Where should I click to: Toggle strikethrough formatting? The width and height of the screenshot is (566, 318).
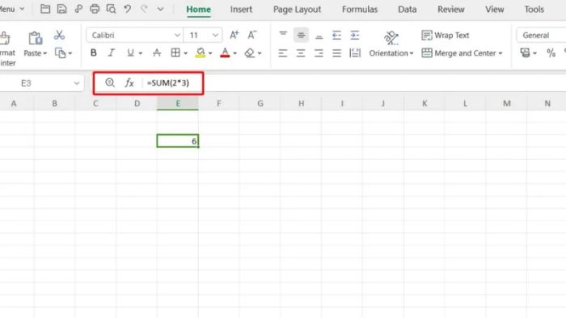[157, 53]
